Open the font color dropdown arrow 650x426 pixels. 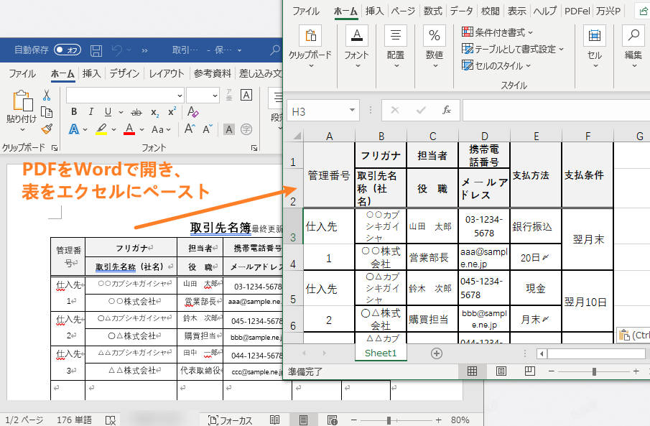pyautogui.click(x=141, y=130)
